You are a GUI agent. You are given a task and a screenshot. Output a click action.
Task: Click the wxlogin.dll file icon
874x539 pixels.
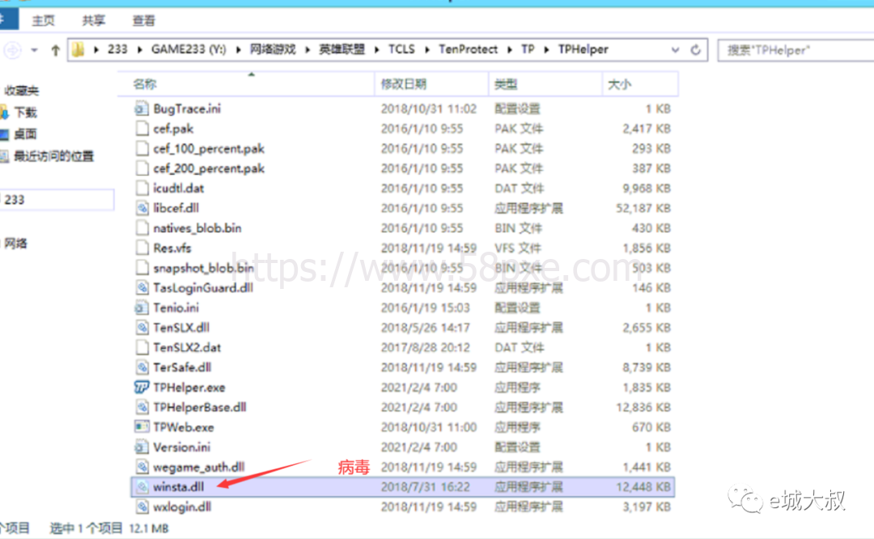pyautogui.click(x=142, y=507)
